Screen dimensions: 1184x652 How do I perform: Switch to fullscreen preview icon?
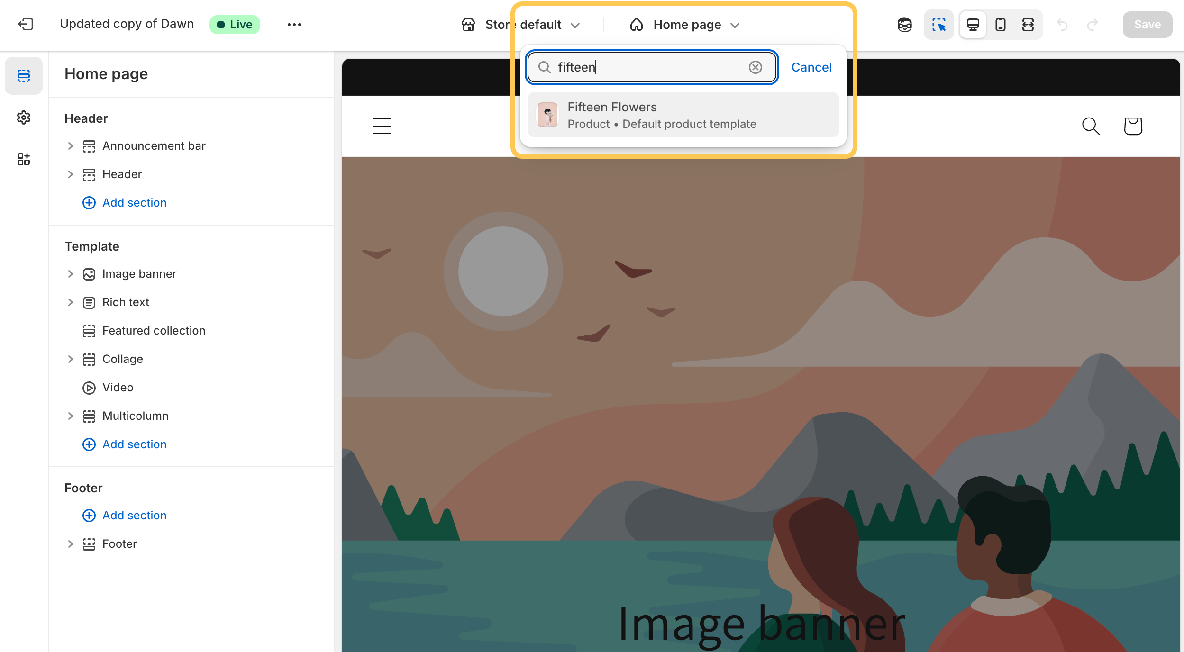point(1028,25)
